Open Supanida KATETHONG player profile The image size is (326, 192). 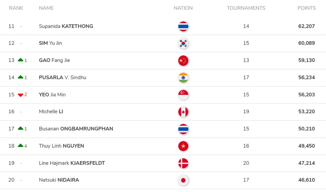[x=66, y=26]
